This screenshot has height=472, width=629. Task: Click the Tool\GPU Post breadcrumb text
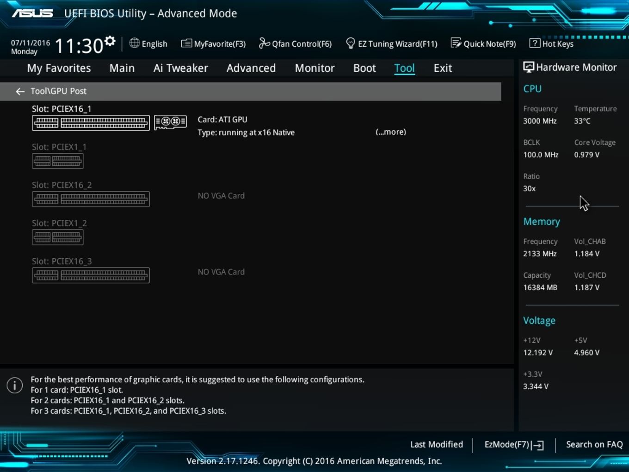(x=58, y=91)
